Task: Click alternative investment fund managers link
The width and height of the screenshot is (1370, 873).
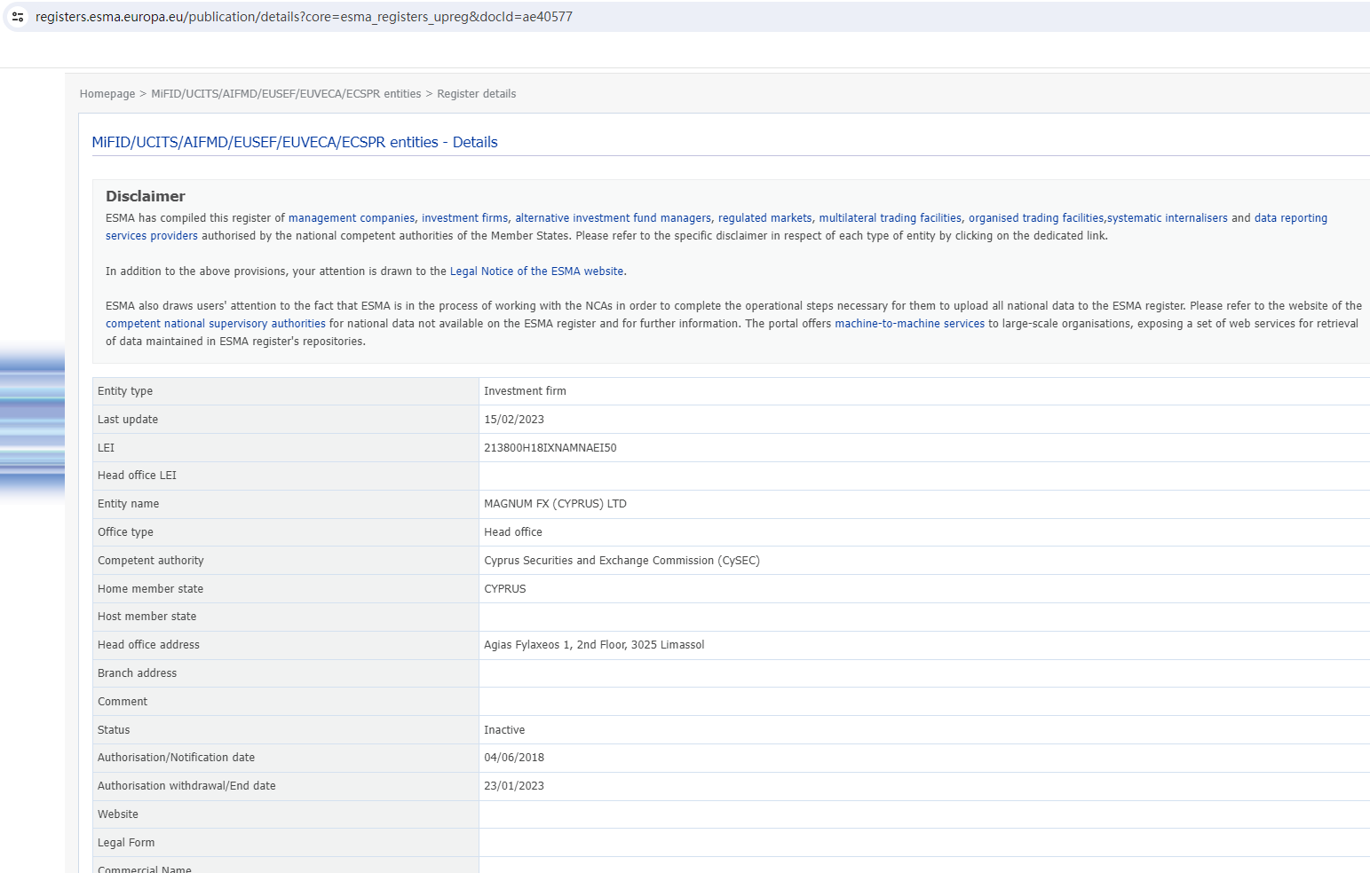Action: pyautogui.click(x=613, y=218)
